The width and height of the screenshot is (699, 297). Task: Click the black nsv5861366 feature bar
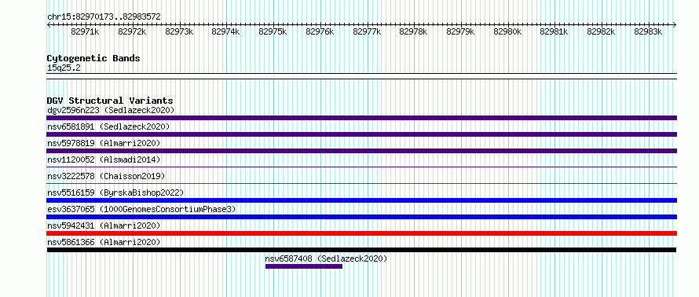361,250
